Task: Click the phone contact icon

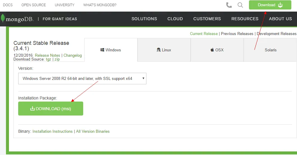Action: pyautogui.click(x=229, y=5)
